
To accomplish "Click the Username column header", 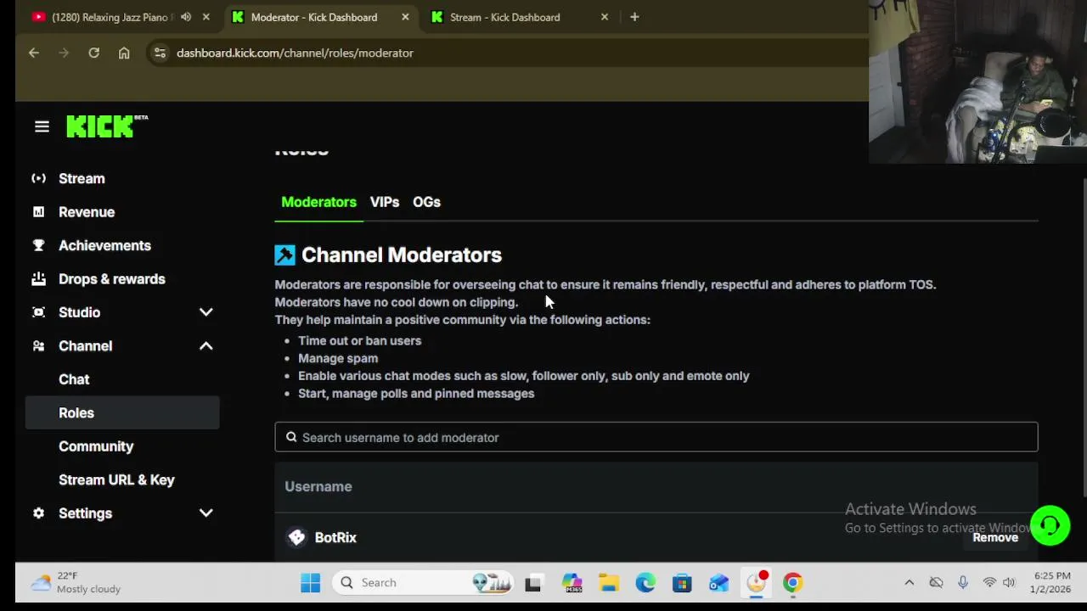I will click(x=318, y=486).
